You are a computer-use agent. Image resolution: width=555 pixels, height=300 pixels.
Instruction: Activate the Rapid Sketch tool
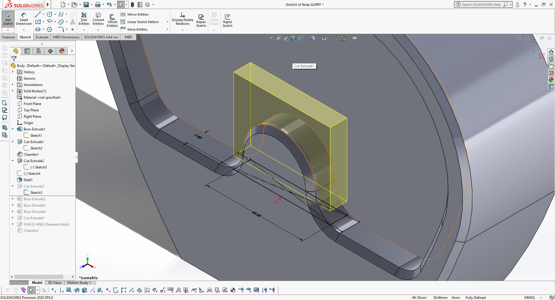[x=227, y=20]
